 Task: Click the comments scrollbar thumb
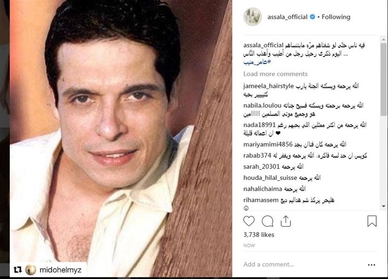click(384, 79)
